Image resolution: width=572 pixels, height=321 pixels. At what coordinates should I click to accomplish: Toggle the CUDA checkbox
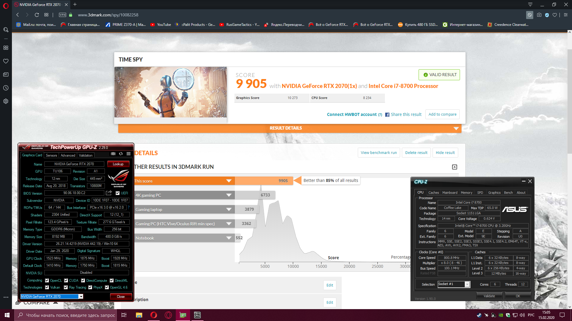pyautogui.click(x=66, y=281)
